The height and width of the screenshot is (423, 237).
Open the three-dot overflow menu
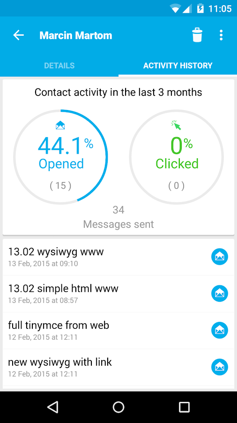pos(221,35)
